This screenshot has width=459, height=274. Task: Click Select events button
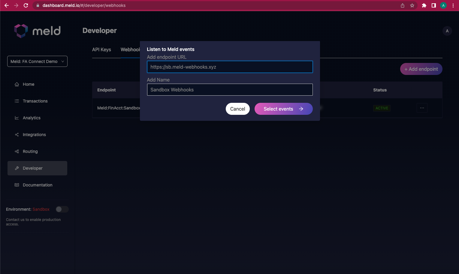tap(284, 109)
